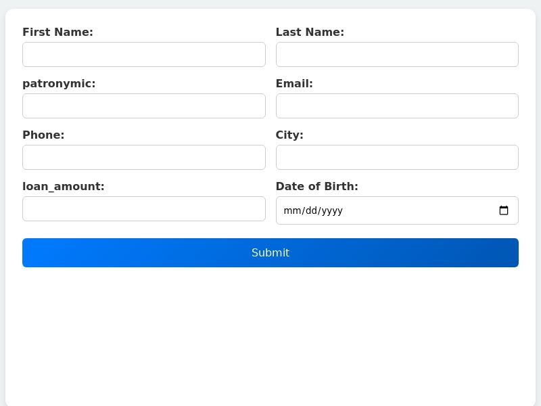Click the patronymic label
The width and height of the screenshot is (541, 406).
(59, 83)
